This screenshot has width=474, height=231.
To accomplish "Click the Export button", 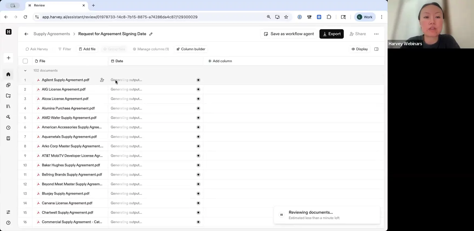I will (x=331, y=34).
